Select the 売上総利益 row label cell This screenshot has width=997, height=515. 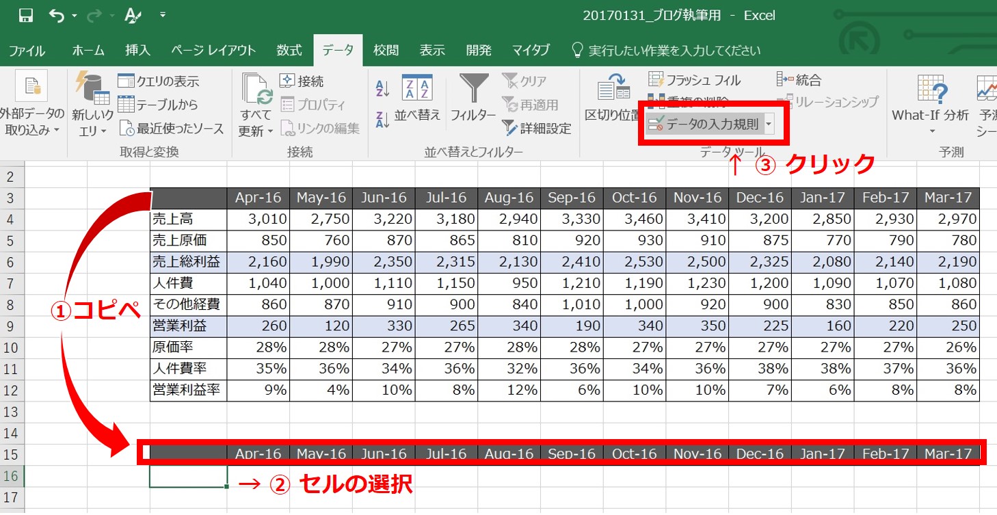188,262
